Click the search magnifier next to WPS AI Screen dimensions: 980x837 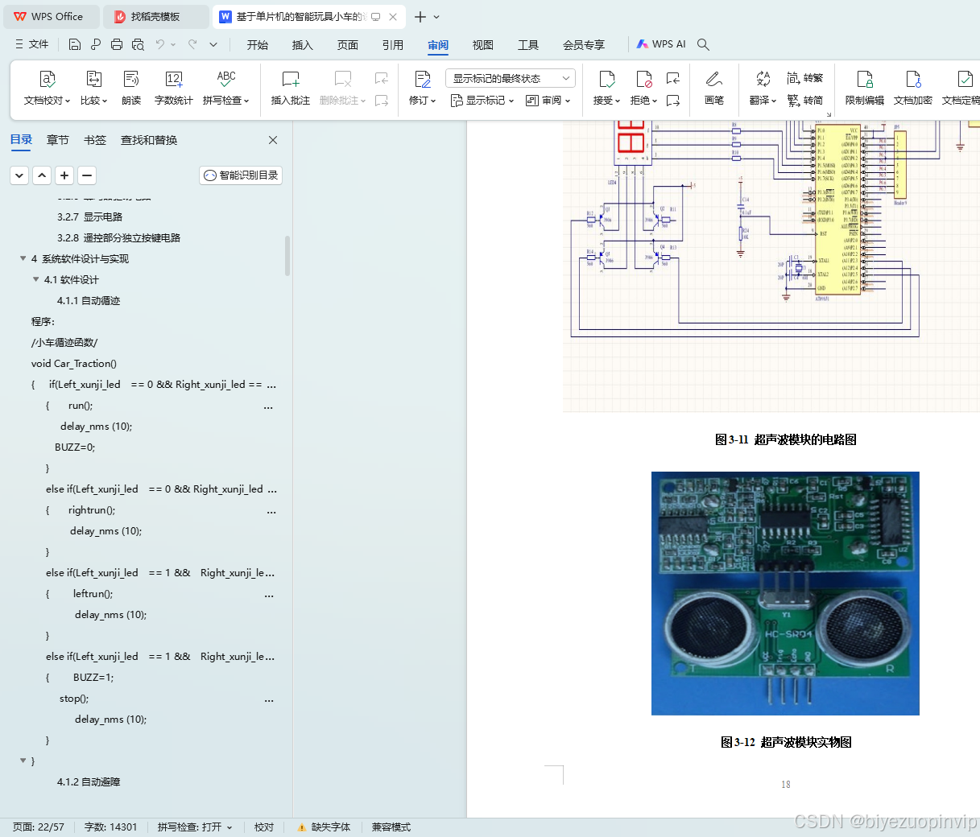coord(703,44)
